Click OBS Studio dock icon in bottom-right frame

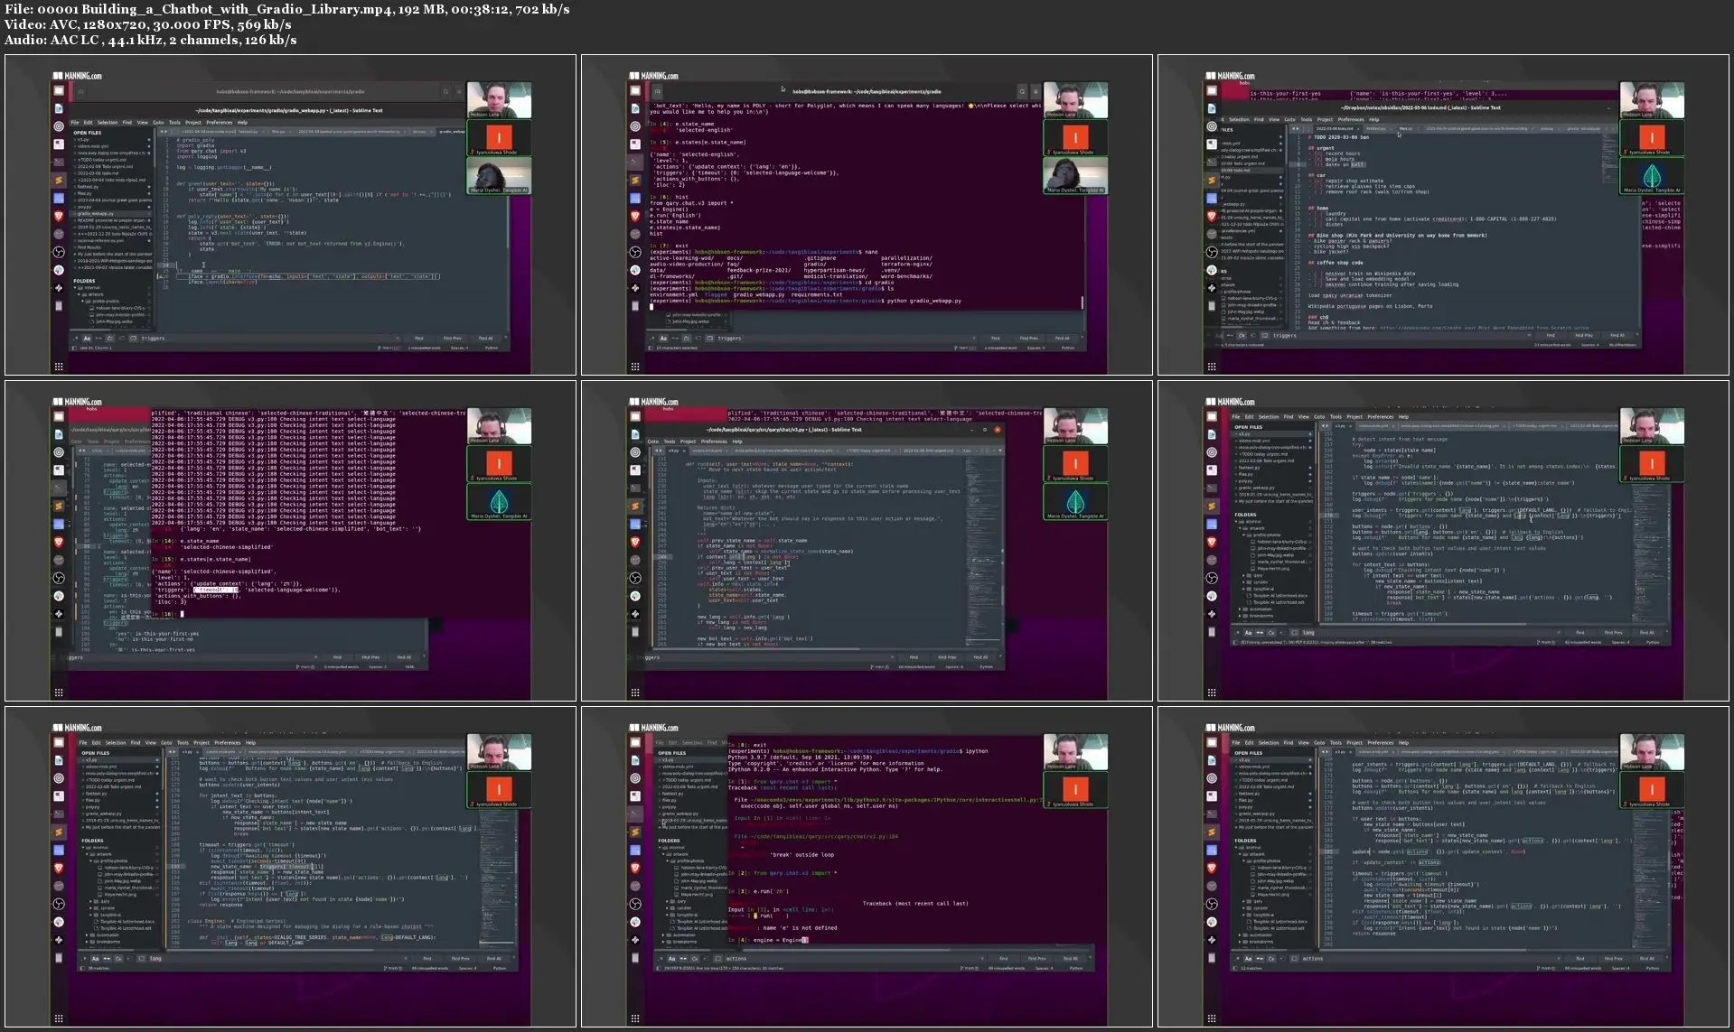[1212, 904]
